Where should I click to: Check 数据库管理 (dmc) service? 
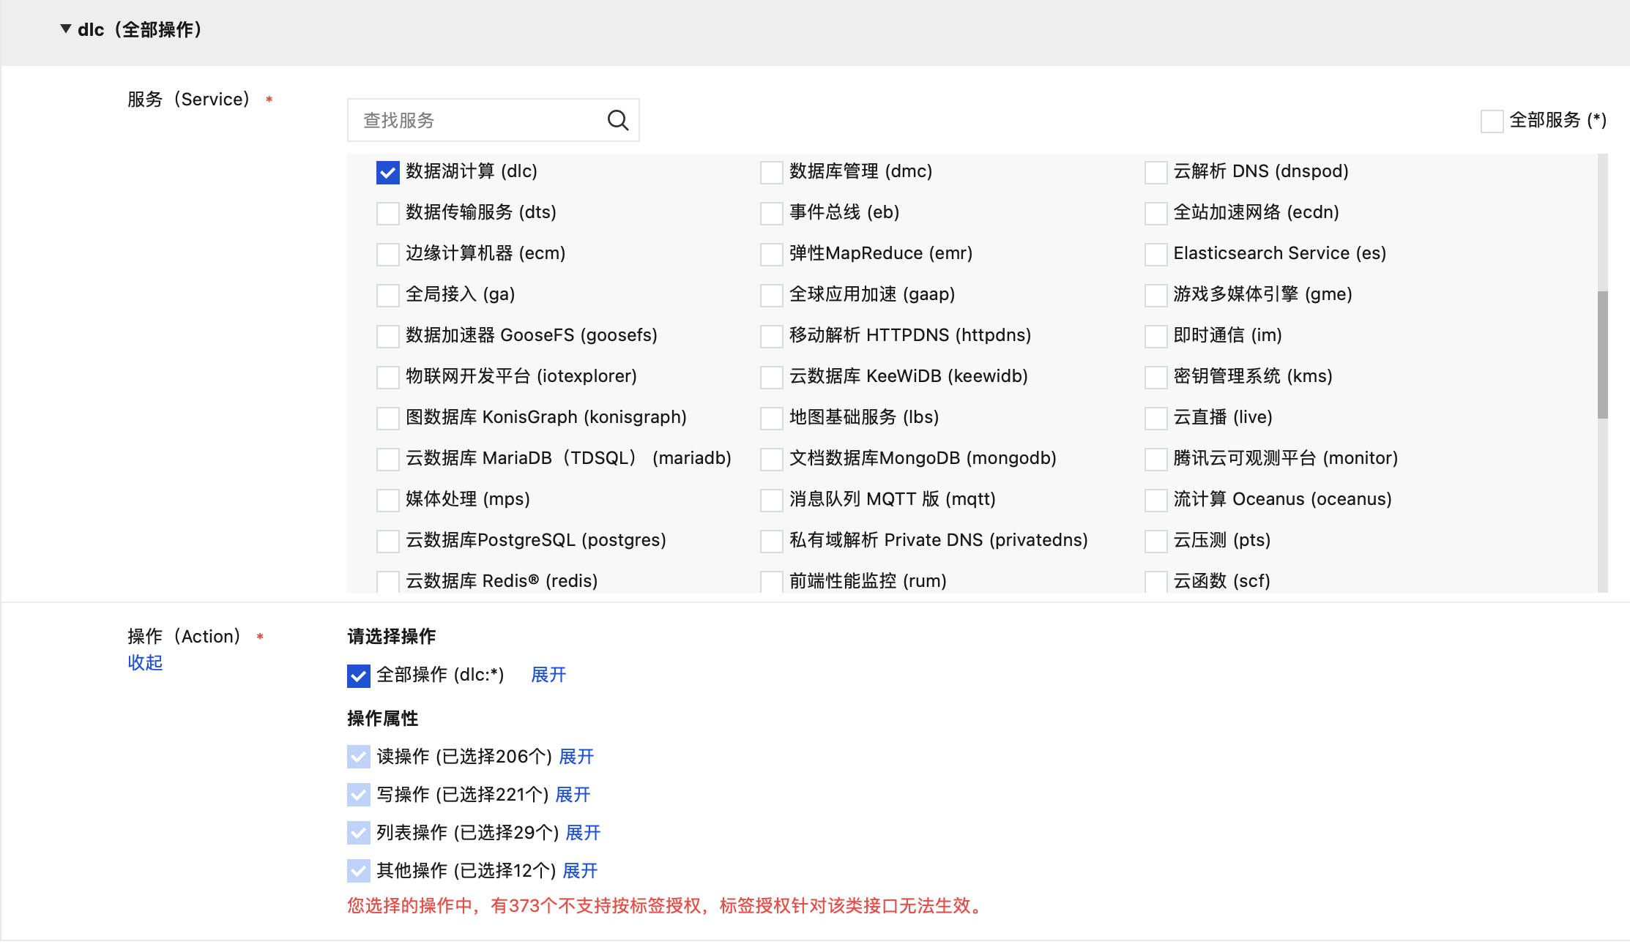[771, 172]
